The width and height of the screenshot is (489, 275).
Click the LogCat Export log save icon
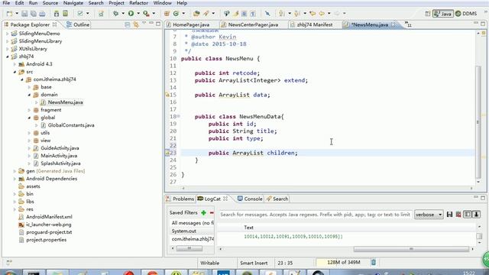click(449, 215)
